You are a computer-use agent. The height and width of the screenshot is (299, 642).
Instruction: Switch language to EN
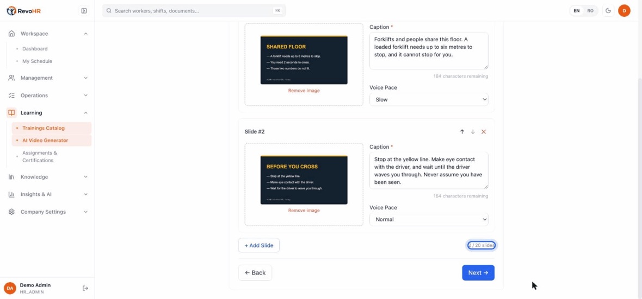(x=577, y=11)
